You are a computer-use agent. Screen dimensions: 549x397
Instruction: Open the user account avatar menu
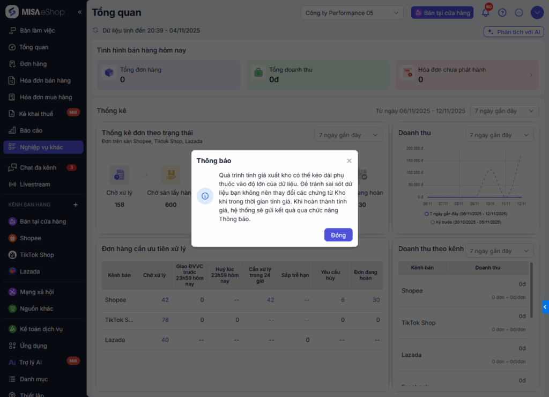537,13
